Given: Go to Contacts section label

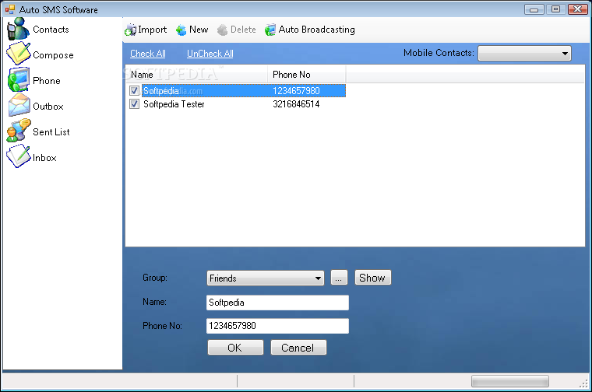Looking at the screenshot, I should click(51, 30).
